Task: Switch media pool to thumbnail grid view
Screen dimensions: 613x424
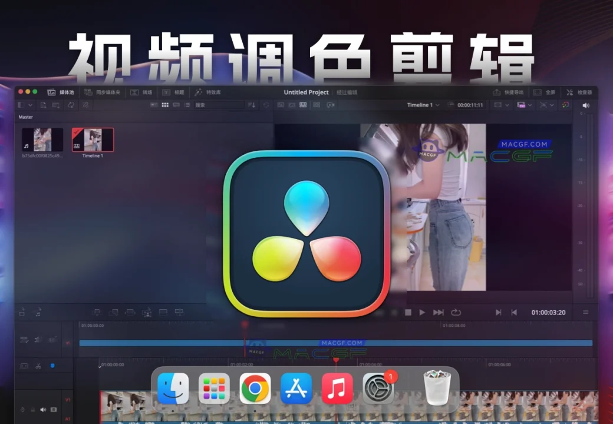Action: 165,105
